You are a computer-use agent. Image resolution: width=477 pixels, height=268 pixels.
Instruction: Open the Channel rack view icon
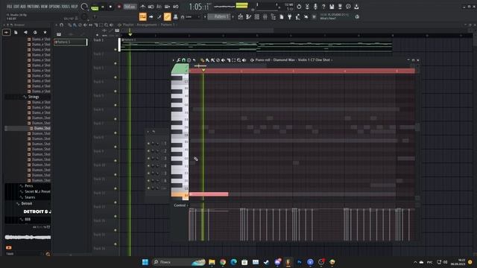pyautogui.click(x=256, y=17)
